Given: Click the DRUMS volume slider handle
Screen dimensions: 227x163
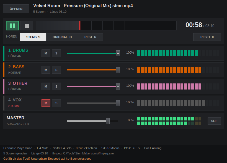Looking at the screenshot, I should [118, 53].
